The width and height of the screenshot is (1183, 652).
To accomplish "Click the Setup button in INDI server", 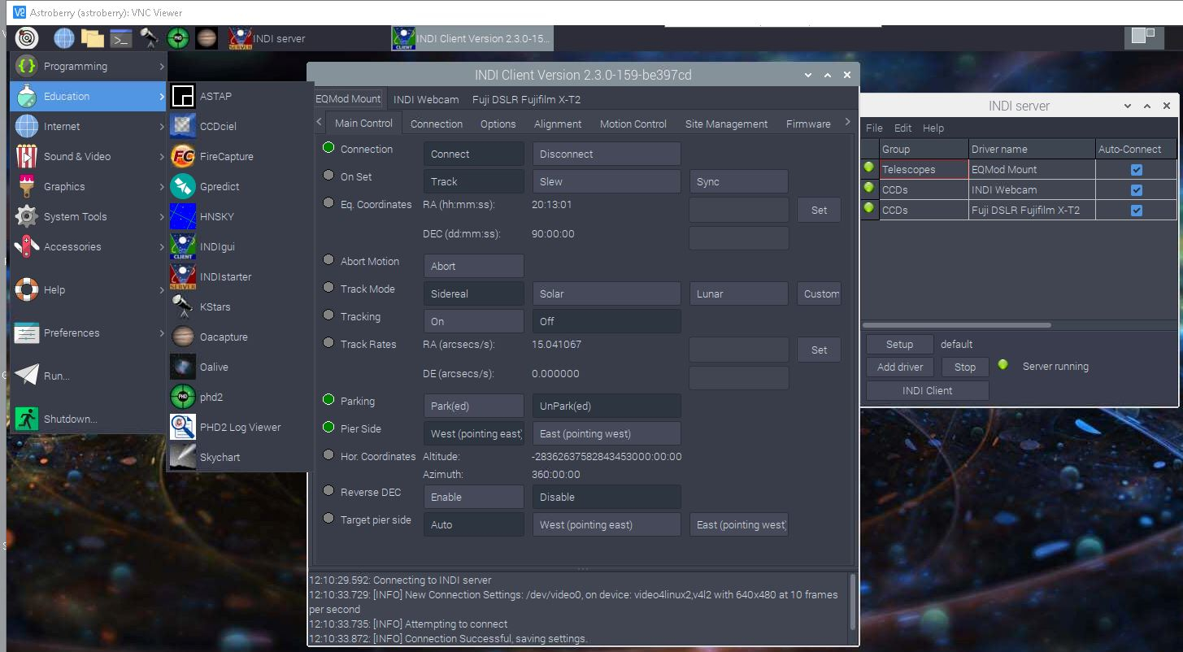I will [899, 344].
